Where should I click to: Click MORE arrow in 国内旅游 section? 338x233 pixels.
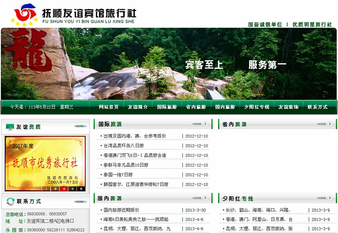200,198
